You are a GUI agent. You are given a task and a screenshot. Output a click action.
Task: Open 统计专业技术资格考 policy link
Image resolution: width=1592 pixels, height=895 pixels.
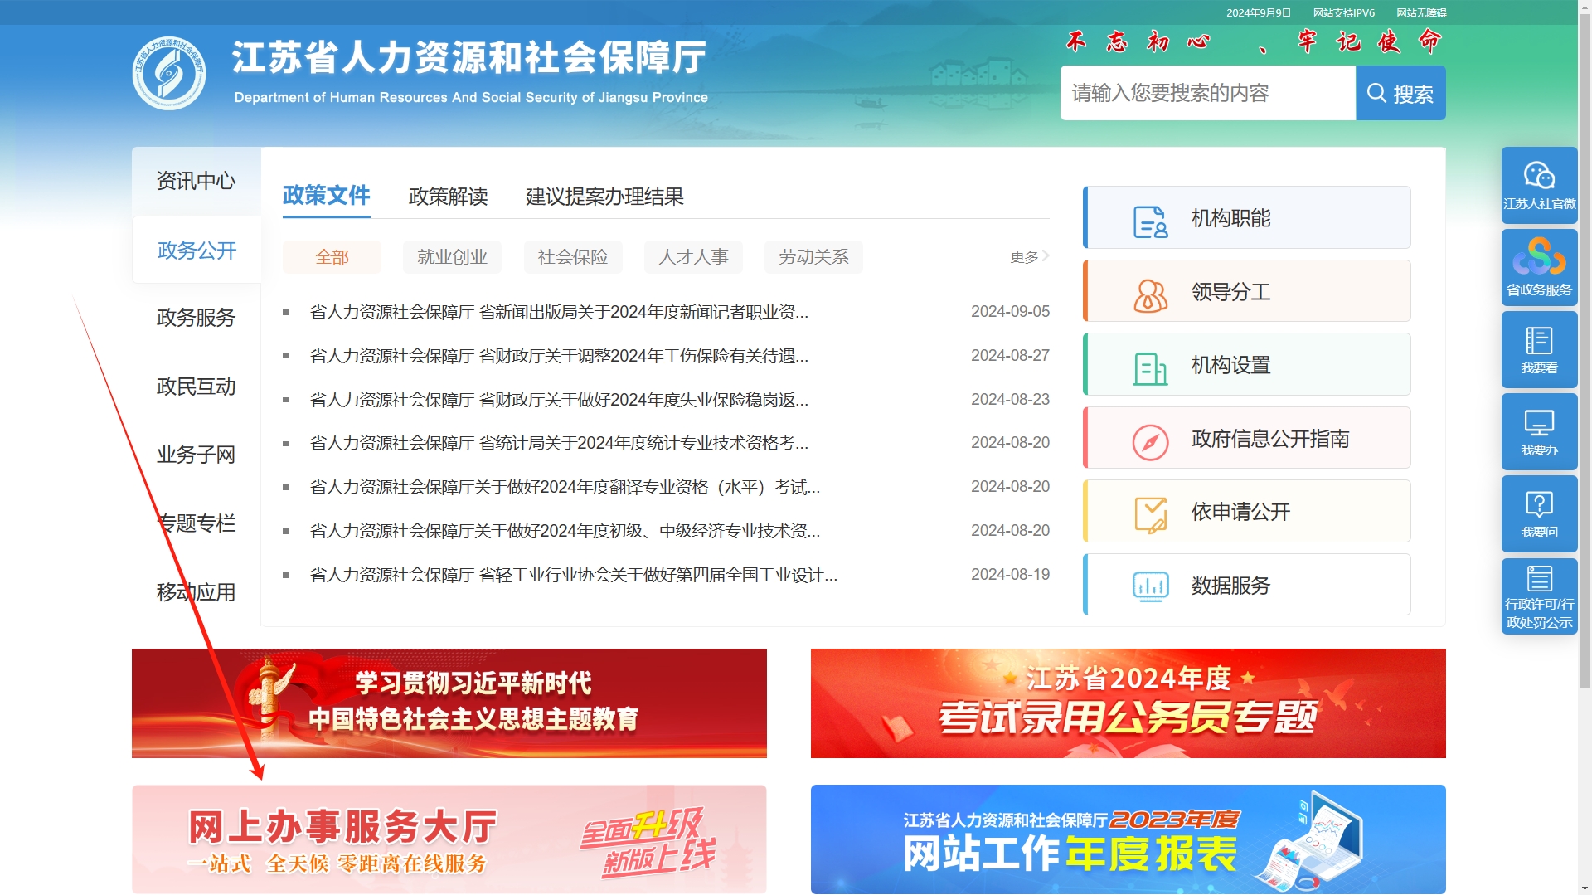click(x=559, y=443)
